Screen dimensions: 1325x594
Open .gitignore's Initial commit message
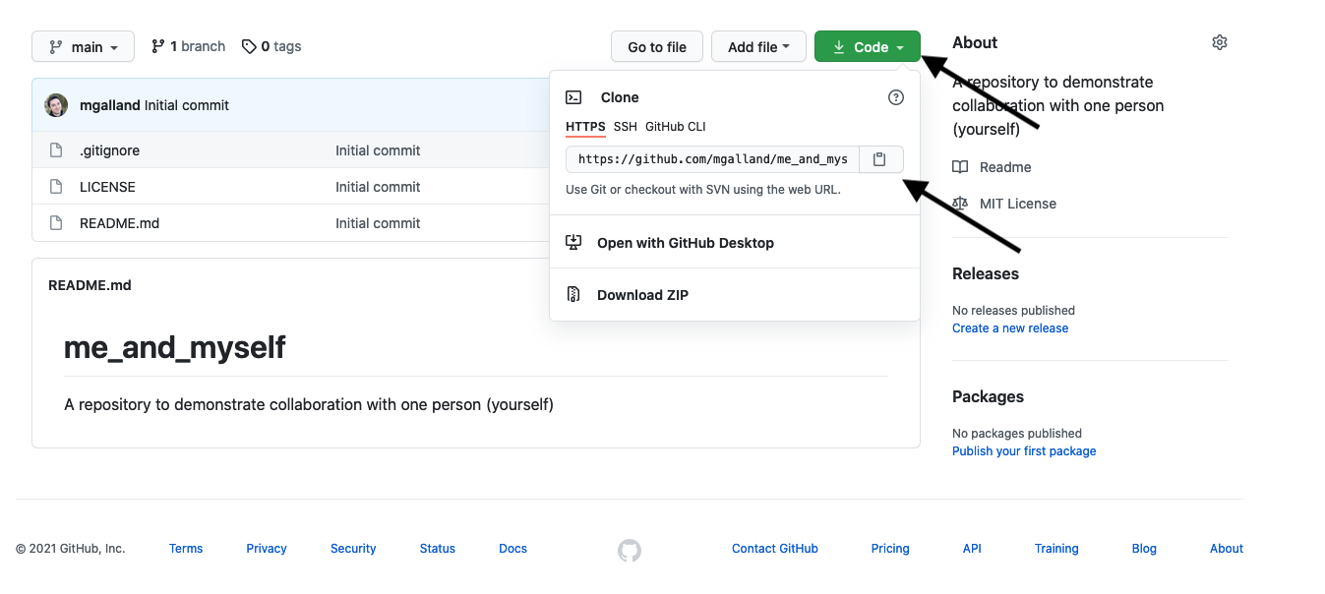(x=378, y=150)
